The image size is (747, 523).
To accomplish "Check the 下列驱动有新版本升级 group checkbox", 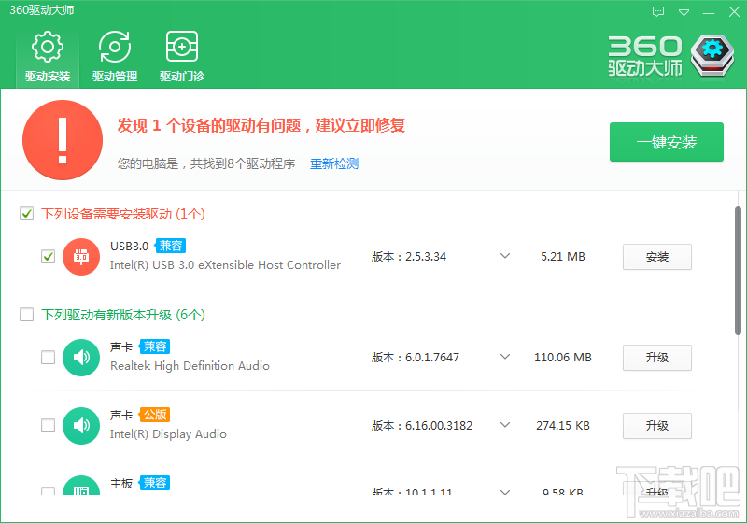I will click(x=27, y=315).
